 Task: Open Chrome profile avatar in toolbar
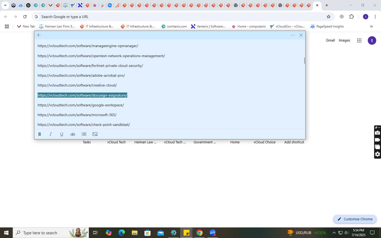[x=366, y=17]
